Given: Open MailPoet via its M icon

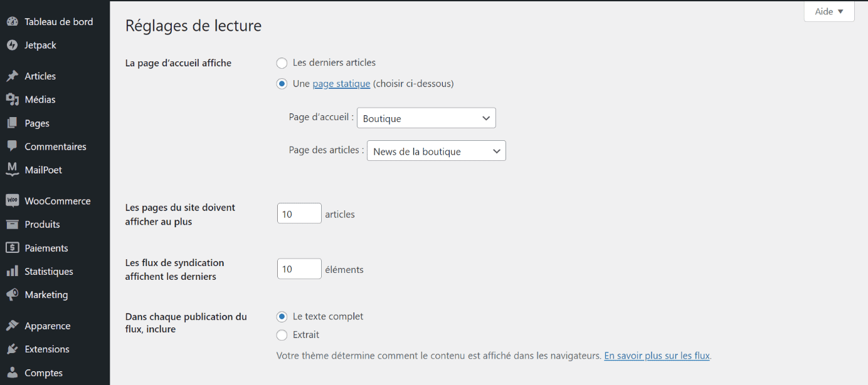Looking at the screenshot, I should pyautogui.click(x=12, y=169).
